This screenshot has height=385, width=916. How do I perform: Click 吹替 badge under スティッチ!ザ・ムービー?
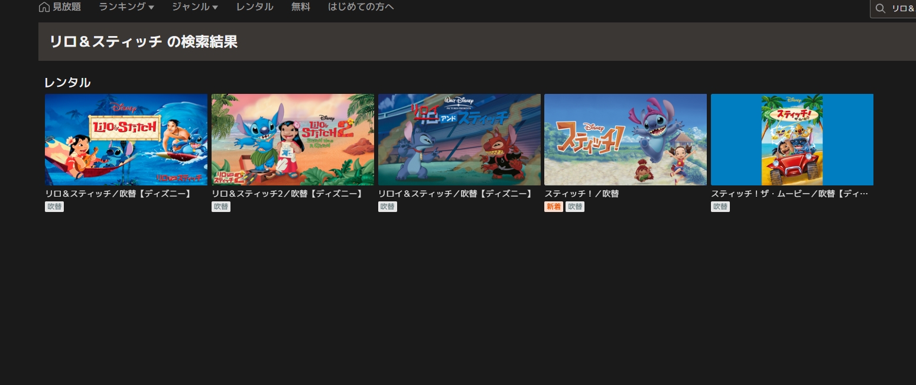coord(720,207)
